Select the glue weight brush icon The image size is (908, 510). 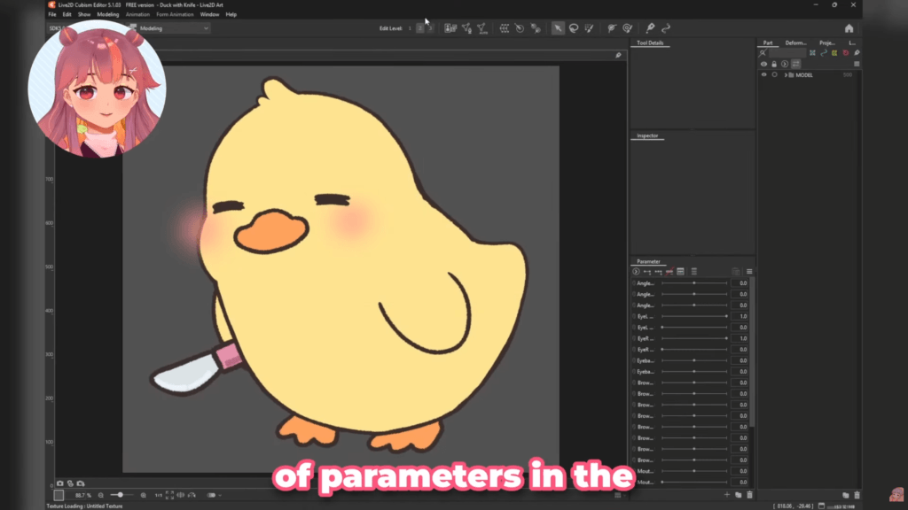pos(627,27)
